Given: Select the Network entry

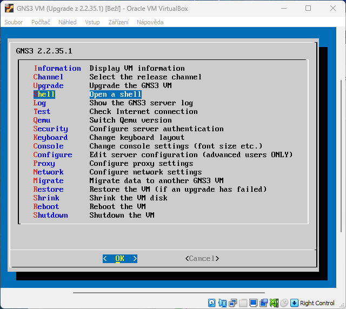Looking at the screenshot, I should pyautogui.click(x=48, y=172).
